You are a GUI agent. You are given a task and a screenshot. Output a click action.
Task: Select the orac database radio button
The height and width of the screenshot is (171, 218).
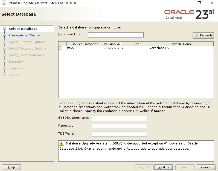coord(60,48)
